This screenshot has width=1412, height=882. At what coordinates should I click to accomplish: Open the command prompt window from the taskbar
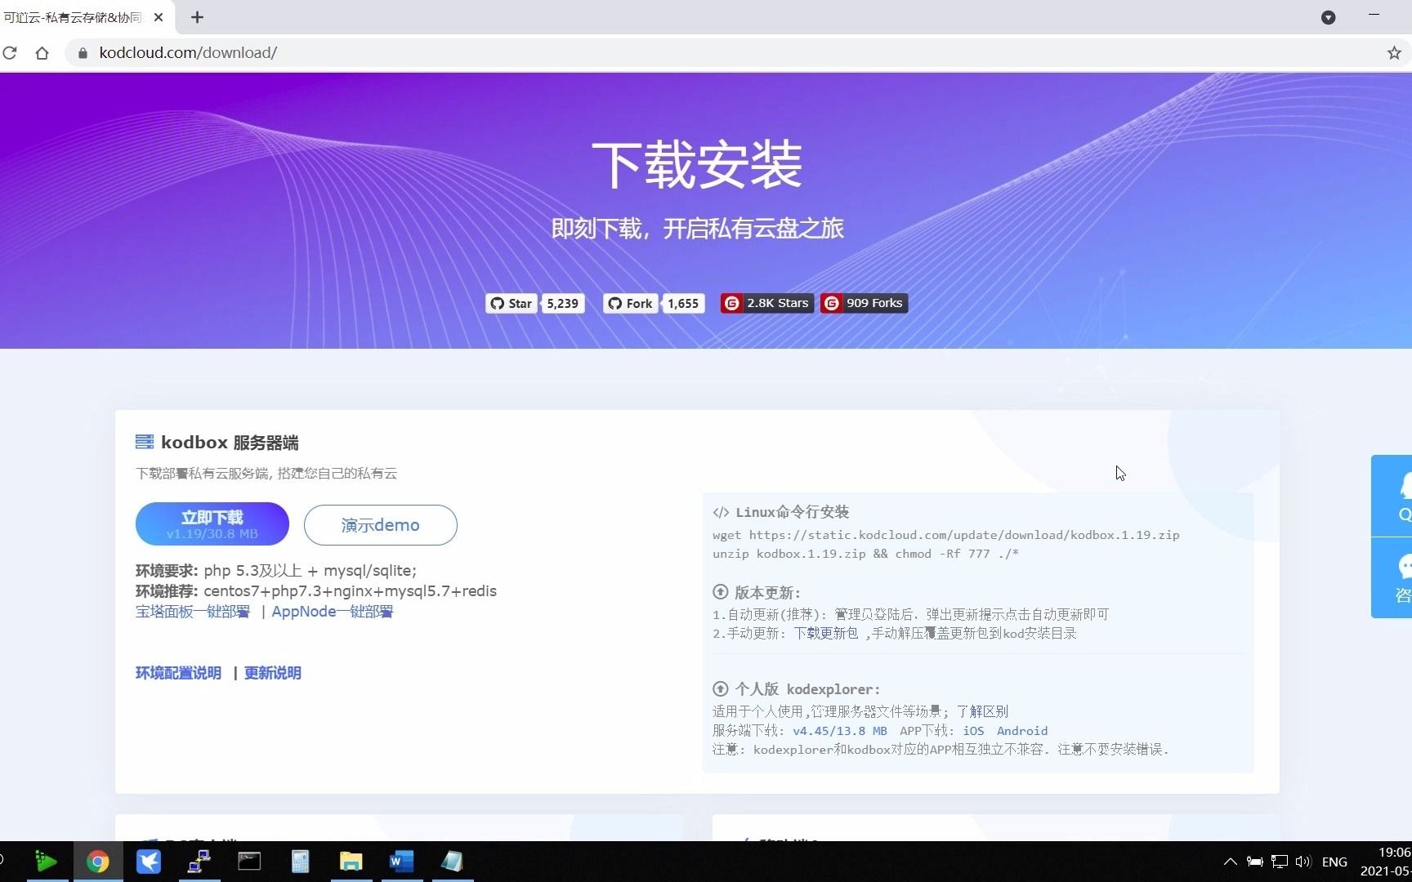[249, 862]
